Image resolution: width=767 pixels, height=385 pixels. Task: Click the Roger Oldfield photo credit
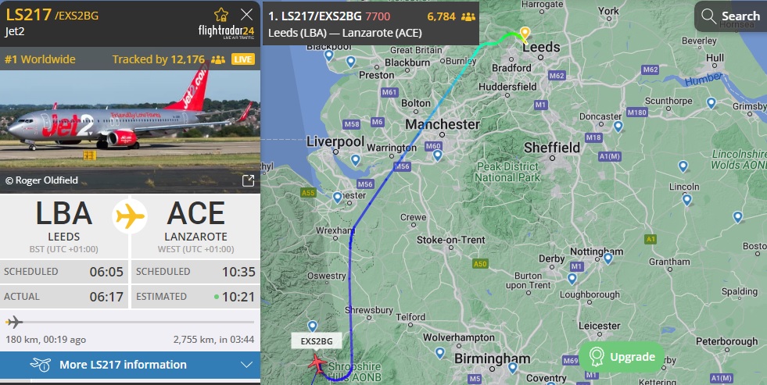(x=41, y=180)
